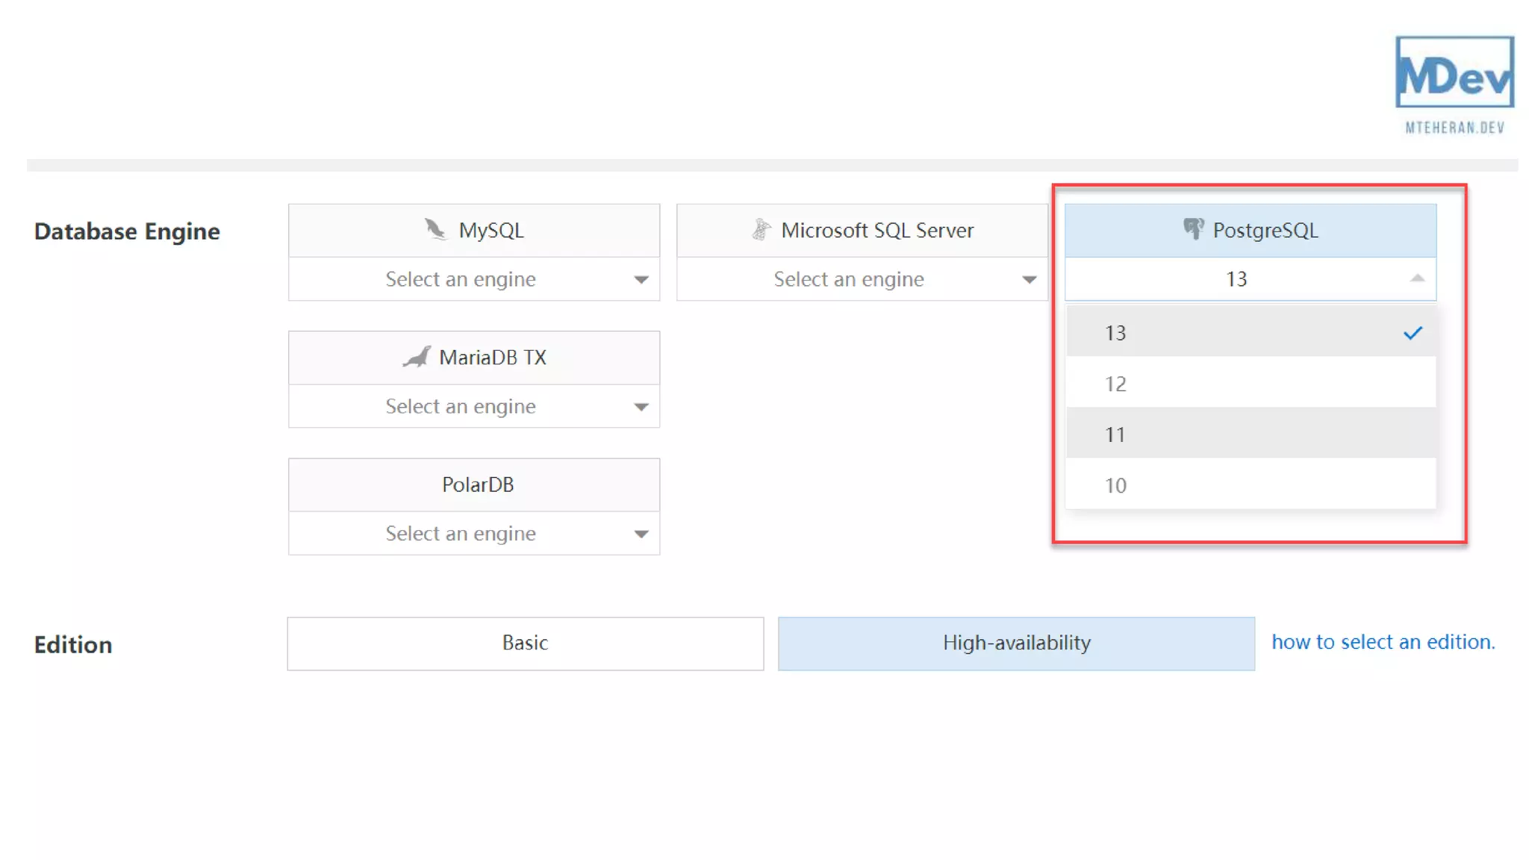Screen dimensions: 1529x860
Task: Open the how to select an edition link
Action: 1383,642
